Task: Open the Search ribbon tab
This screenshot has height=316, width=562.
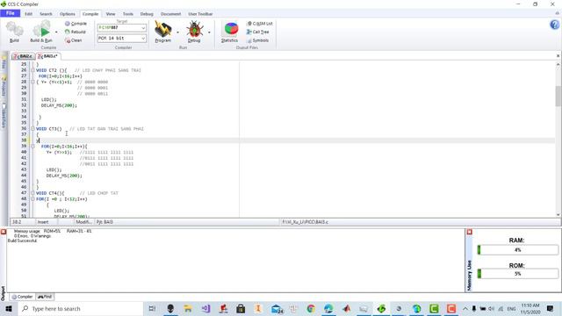Action: (x=46, y=14)
